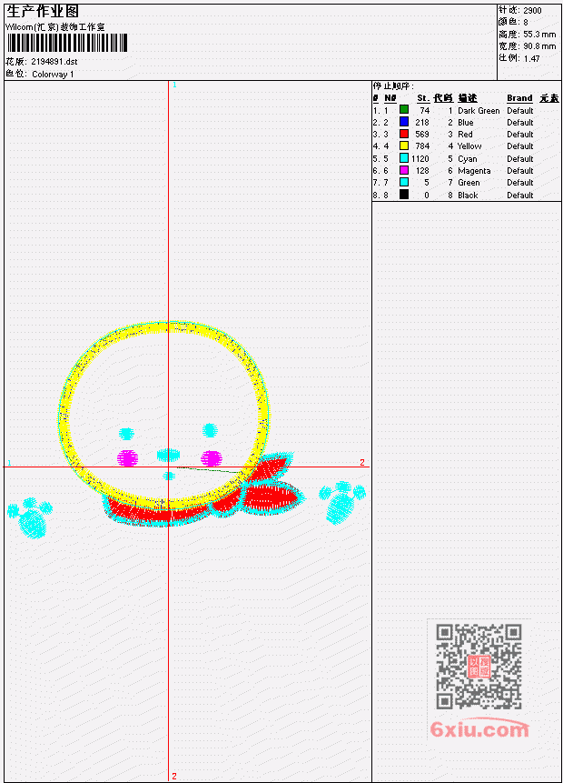563x783 pixels.
Task: Click the QR code above 6xiu.com
Action: coord(479,667)
